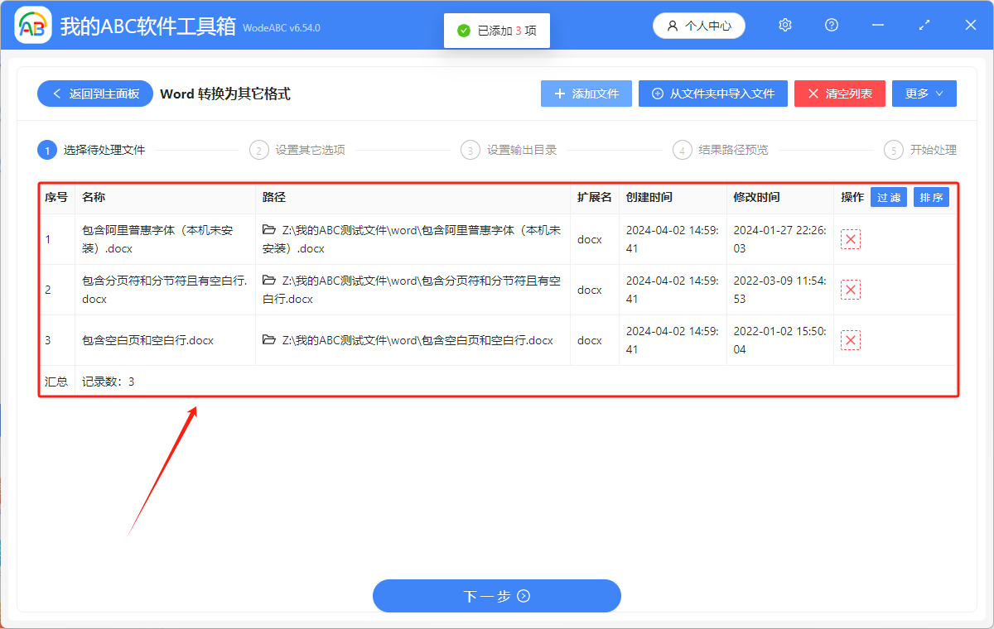
Task: Click the WodeABC logo icon
Action: click(x=32, y=25)
